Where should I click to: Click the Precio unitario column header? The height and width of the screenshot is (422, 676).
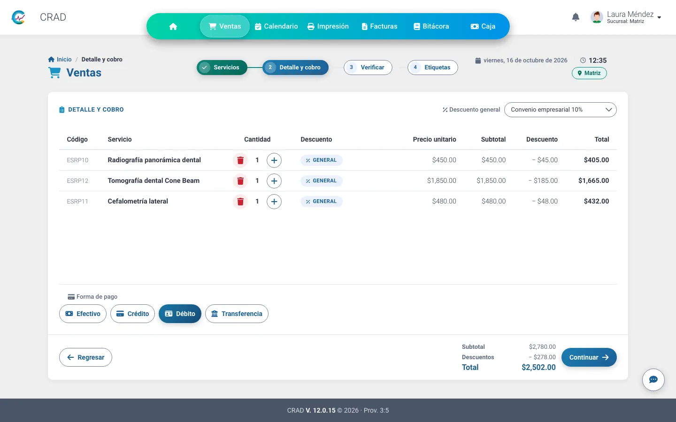(x=435, y=140)
